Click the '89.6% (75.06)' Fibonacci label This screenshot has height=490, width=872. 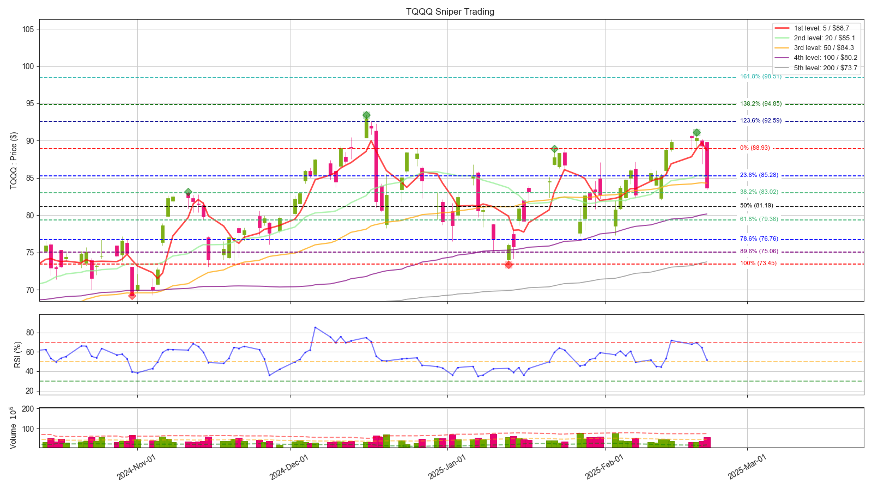point(759,252)
